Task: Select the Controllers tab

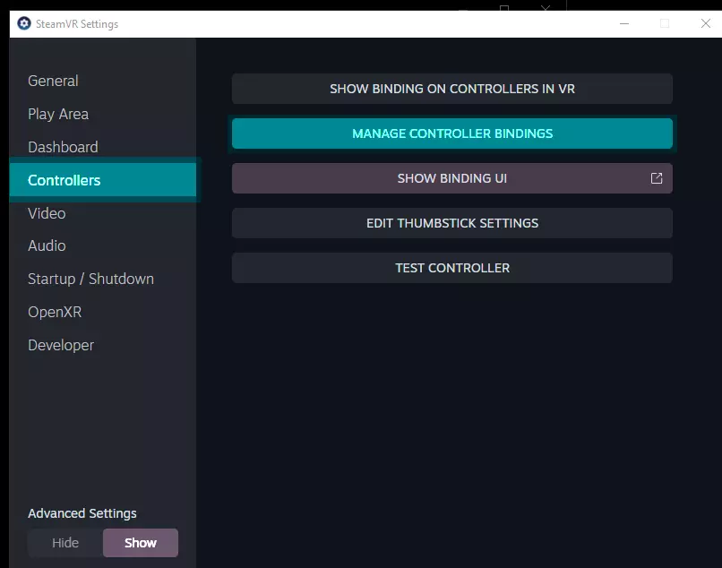Action: click(x=103, y=180)
